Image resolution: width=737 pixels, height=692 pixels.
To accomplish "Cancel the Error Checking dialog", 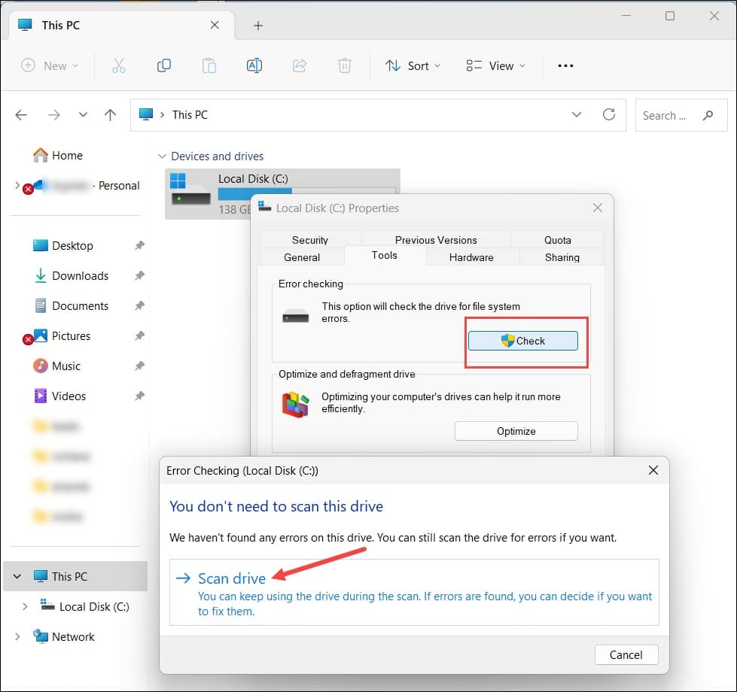I will 626,654.
